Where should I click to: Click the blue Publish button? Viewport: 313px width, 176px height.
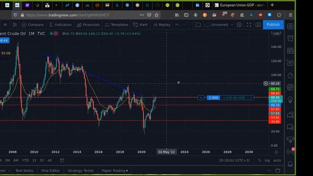click(273, 24)
